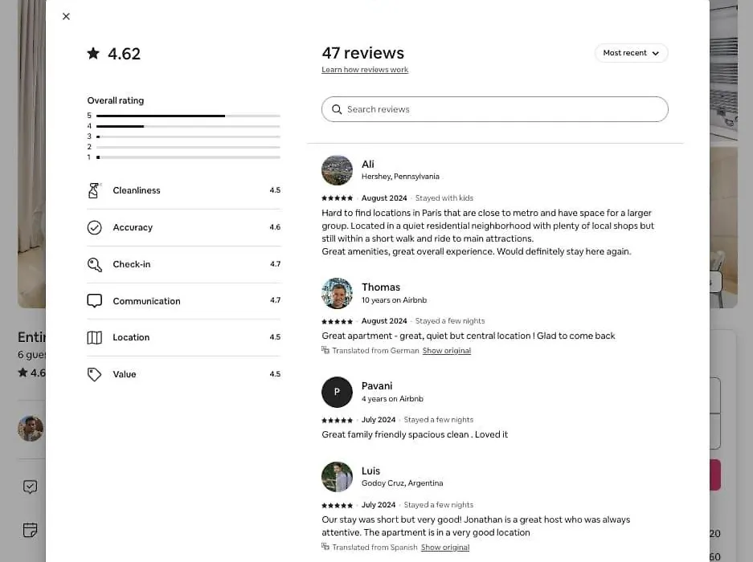Open Ali's profile picture

point(337,170)
